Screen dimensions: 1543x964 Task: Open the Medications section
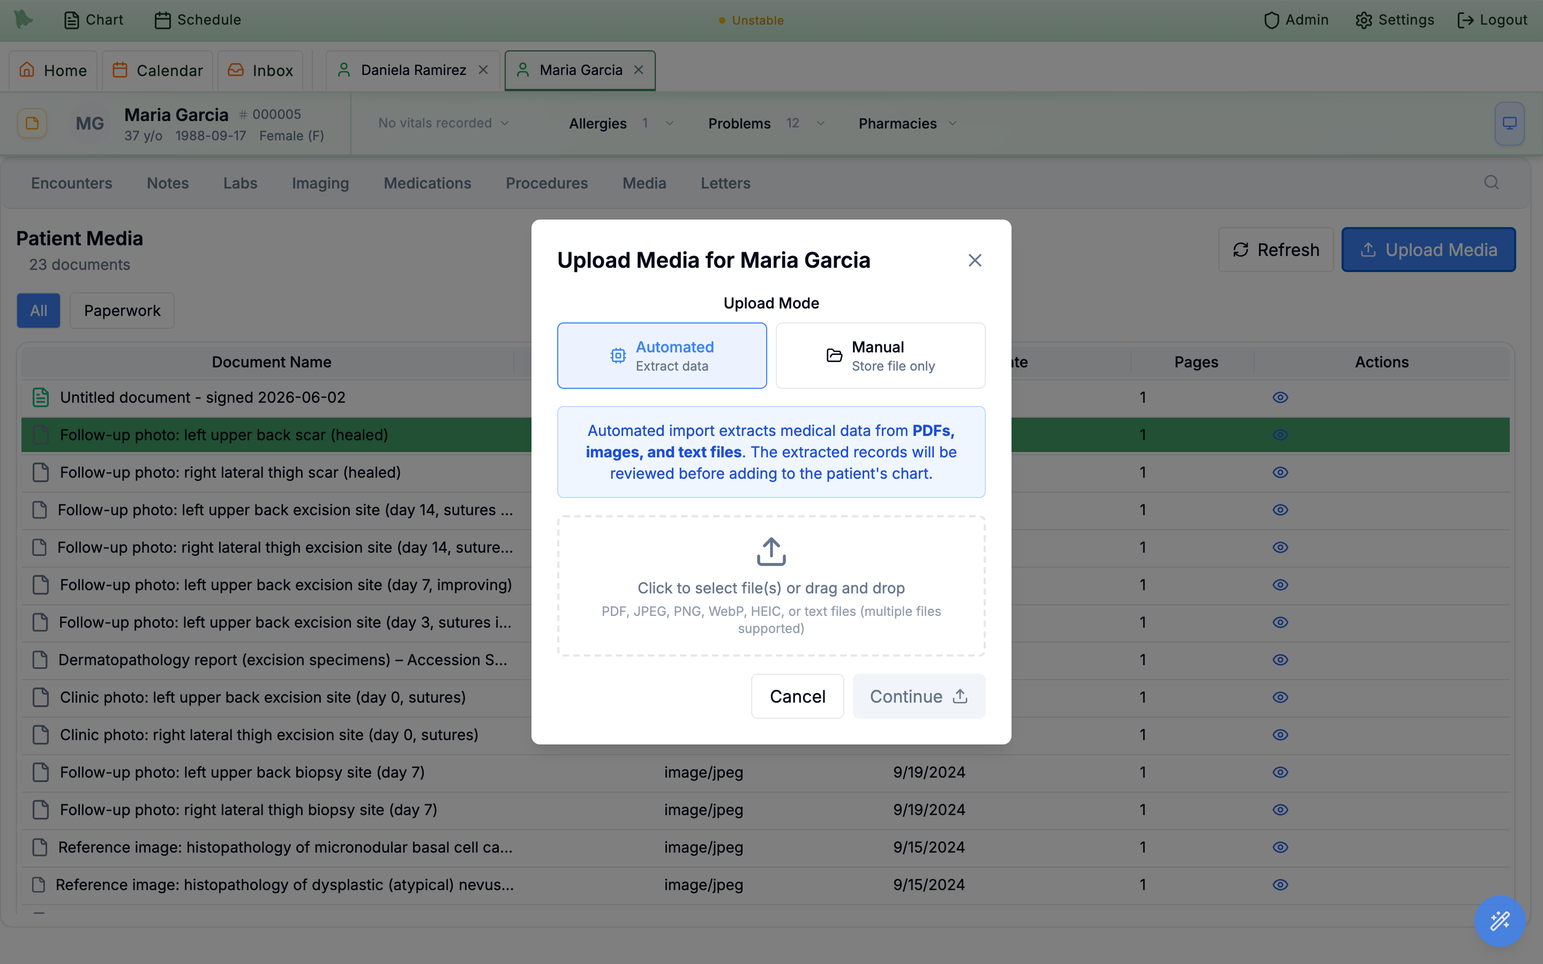tap(427, 183)
